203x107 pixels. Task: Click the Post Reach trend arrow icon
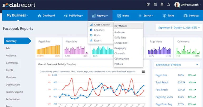tap(195, 90)
